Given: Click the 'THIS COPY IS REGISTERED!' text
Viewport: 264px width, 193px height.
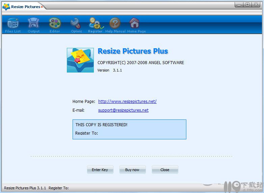Looking at the screenshot, I should coord(101,125).
